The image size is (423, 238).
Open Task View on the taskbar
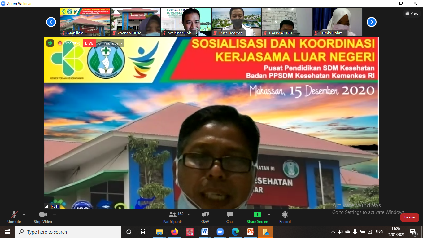coord(144,232)
